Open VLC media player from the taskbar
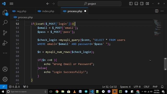Image resolution: width=167 pixels, height=94 pixels. (x=74, y=92)
